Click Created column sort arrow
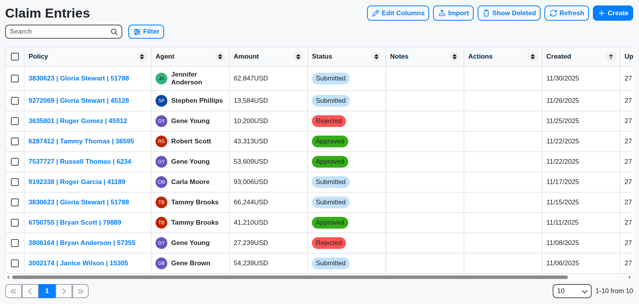Screen dimensions: 639x304 (611, 57)
